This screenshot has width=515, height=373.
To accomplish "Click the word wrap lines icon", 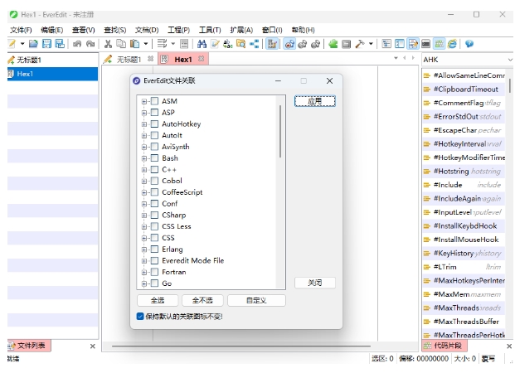I will pos(163,44).
